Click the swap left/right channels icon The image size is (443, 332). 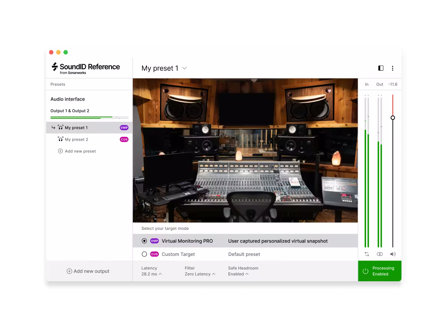click(x=366, y=254)
